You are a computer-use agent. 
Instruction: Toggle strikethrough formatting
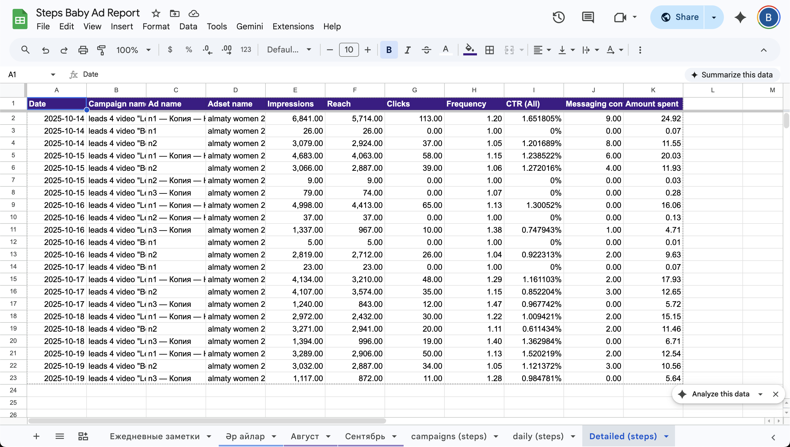426,50
